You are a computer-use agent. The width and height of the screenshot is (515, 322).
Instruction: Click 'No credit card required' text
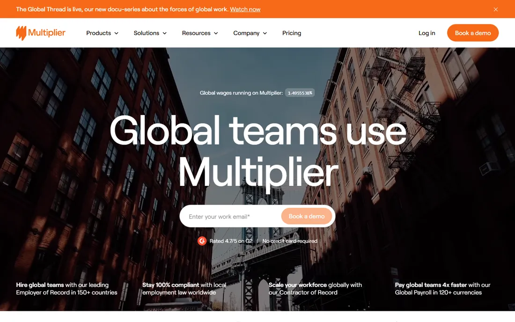click(290, 241)
